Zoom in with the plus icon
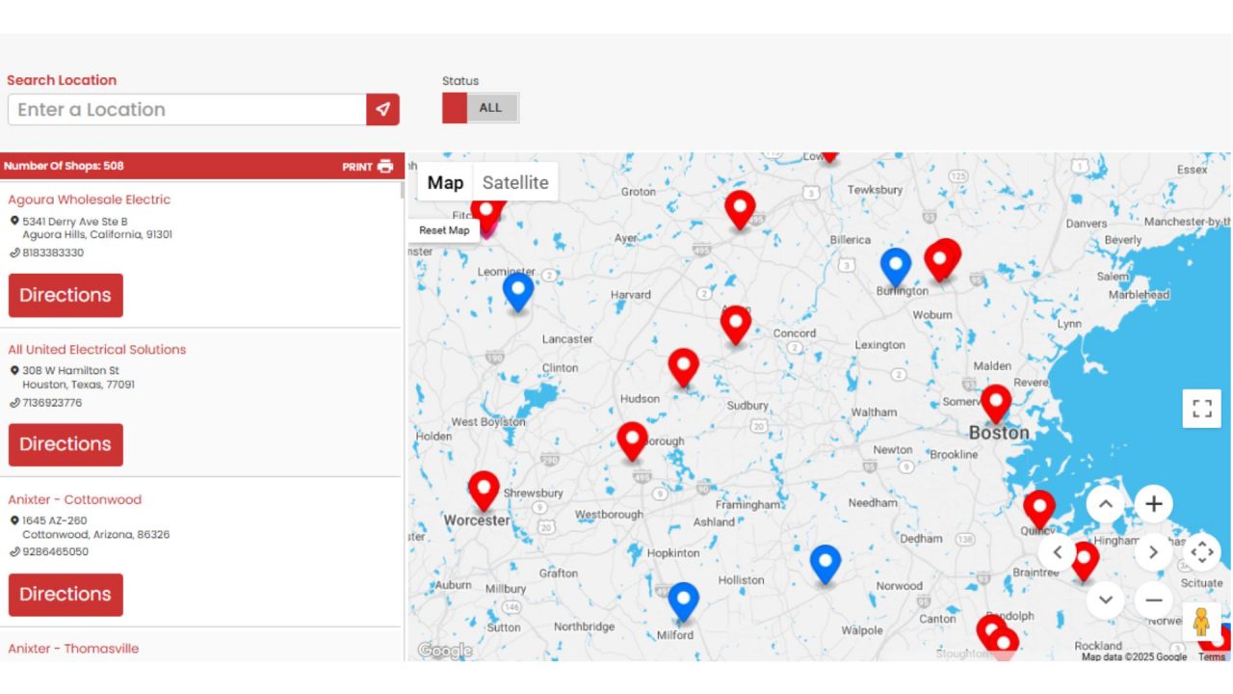This screenshot has width=1233, height=694. [x=1153, y=504]
